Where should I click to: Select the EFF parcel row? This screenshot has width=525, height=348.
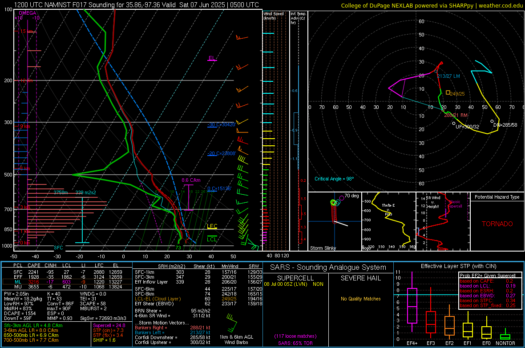pos(67,277)
